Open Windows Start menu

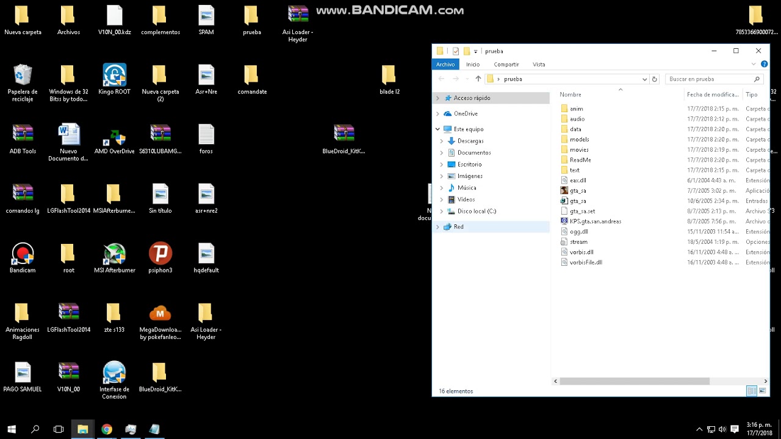12,429
